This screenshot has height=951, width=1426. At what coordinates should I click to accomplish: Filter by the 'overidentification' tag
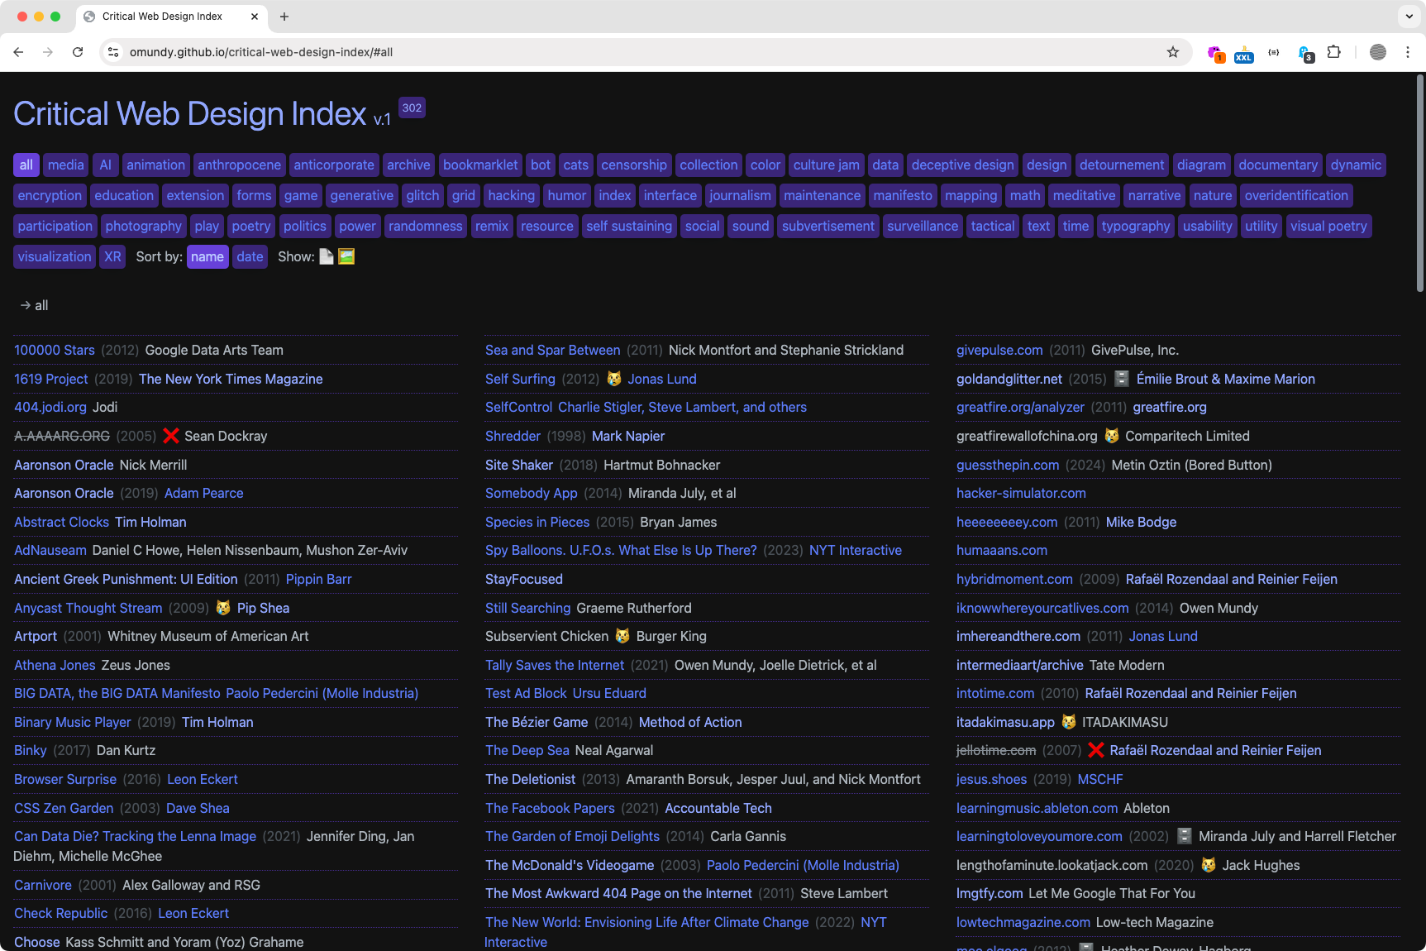pyautogui.click(x=1296, y=196)
